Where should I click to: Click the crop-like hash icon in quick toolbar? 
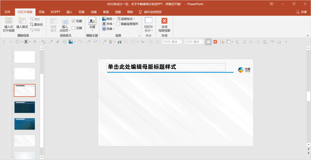coord(57,42)
